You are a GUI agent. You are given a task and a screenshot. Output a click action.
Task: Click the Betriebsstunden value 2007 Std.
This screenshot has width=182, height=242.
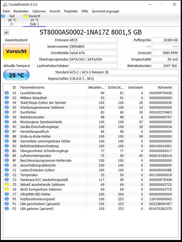[165, 66]
